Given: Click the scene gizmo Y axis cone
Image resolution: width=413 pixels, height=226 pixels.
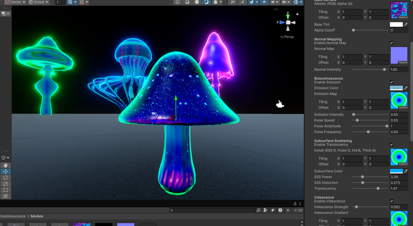Looking at the screenshot, I should pyautogui.click(x=288, y=16).
